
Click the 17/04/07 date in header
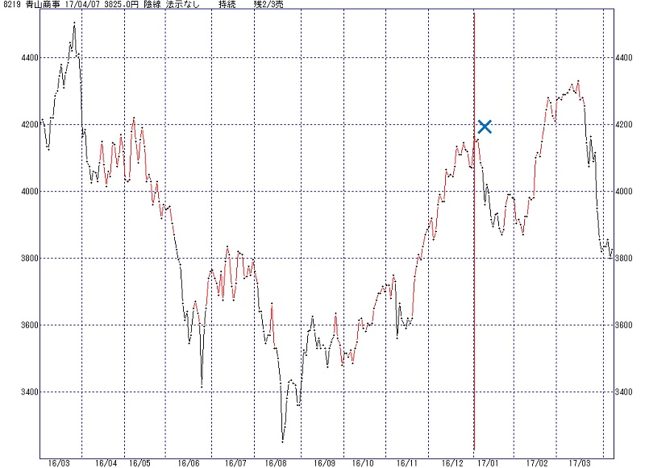[x=79, y=5]
